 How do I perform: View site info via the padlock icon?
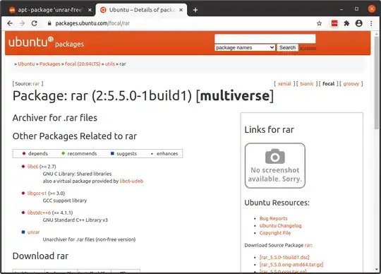[x=49, y=23]
